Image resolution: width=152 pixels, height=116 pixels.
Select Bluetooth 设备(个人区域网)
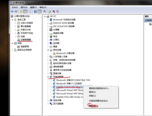pos(69,84)
